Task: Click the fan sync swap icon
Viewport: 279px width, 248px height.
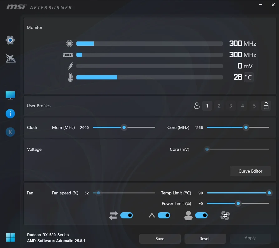Action: click(x=113, y=216)
